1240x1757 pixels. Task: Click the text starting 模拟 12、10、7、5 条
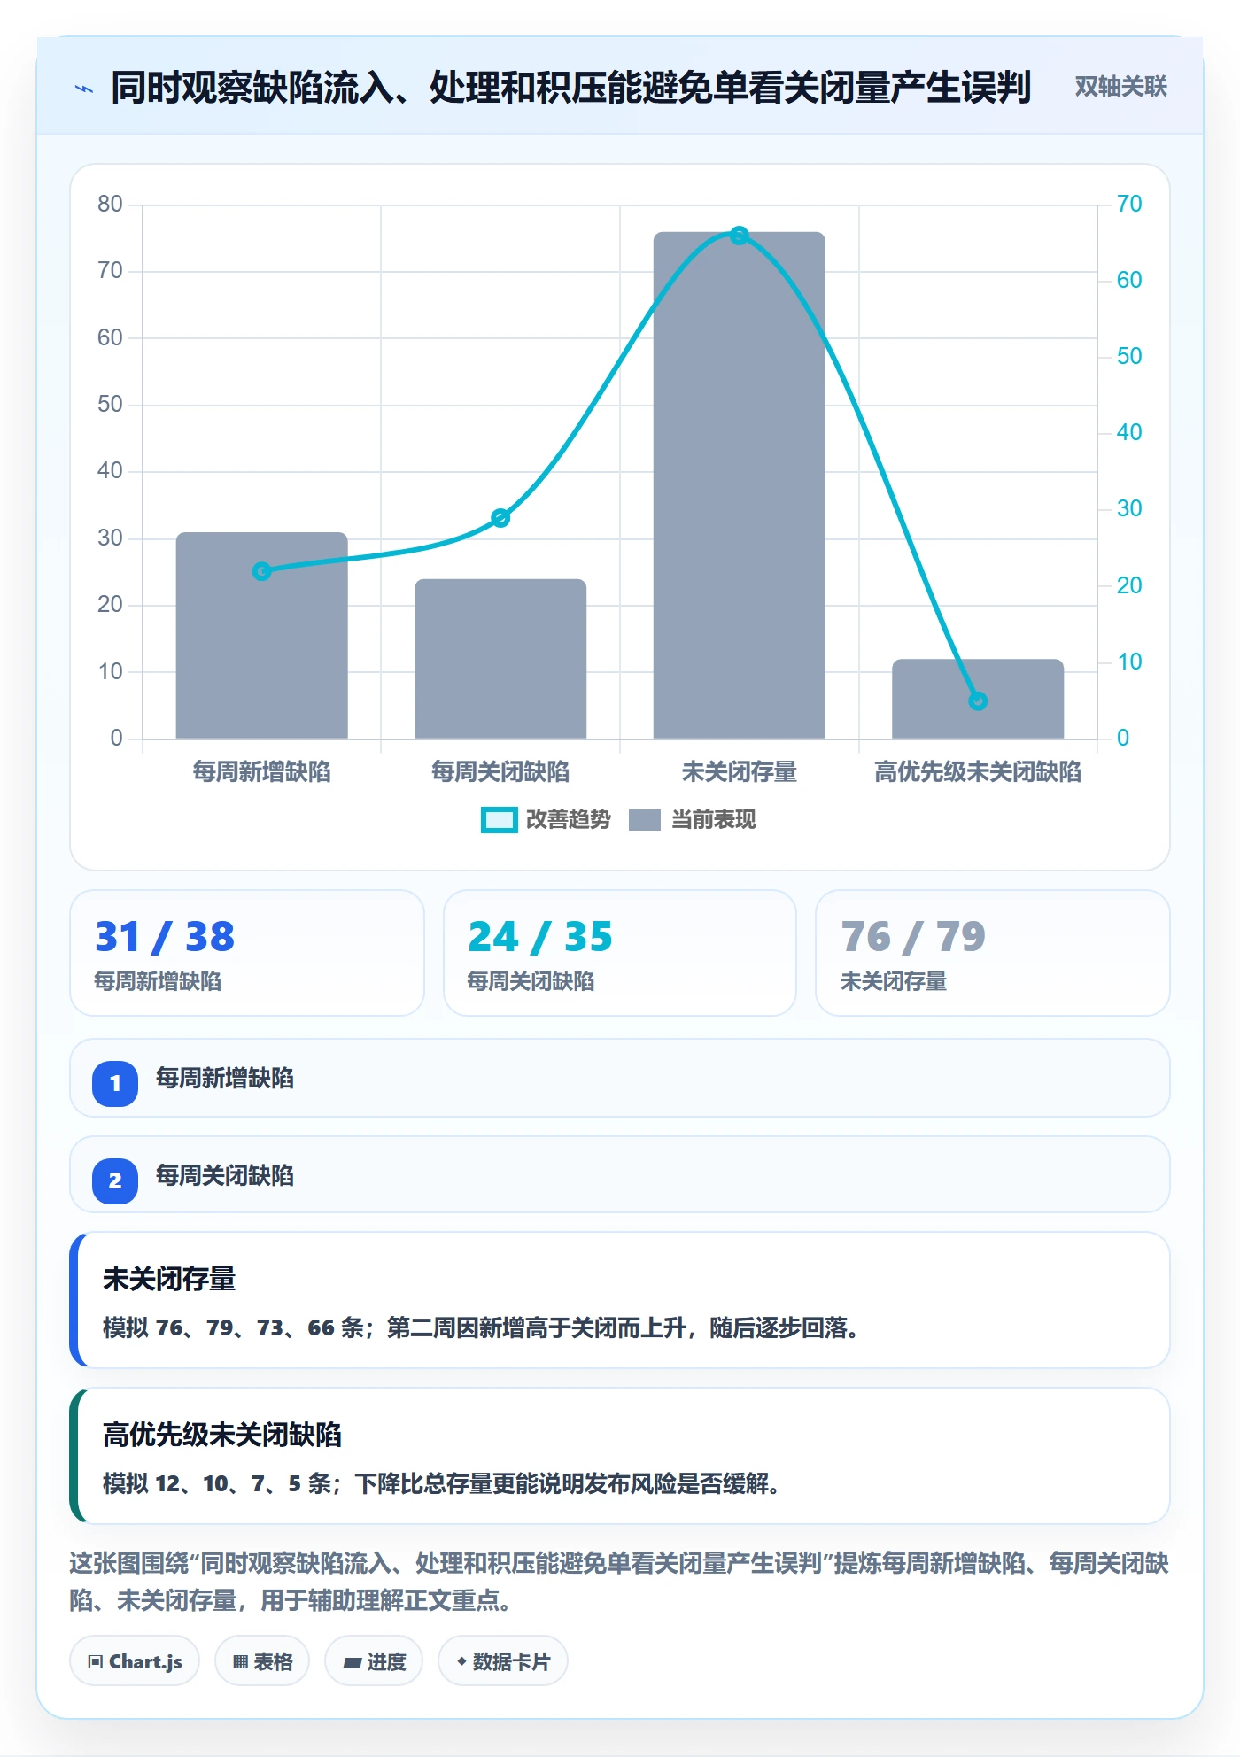point(441,1483)
